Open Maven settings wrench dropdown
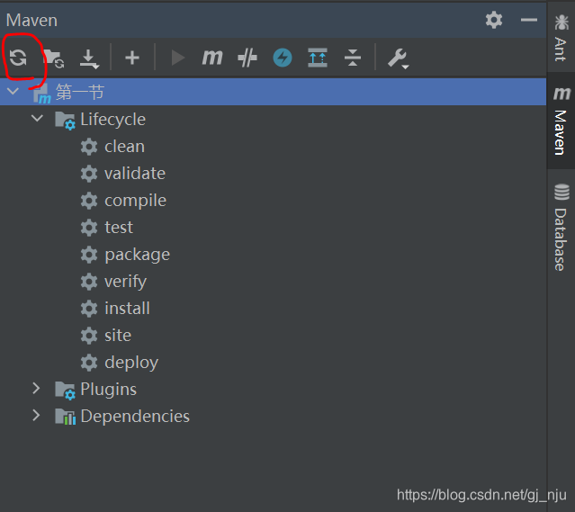This screenshot has height=512, width=575. click(x=399, y=58)
